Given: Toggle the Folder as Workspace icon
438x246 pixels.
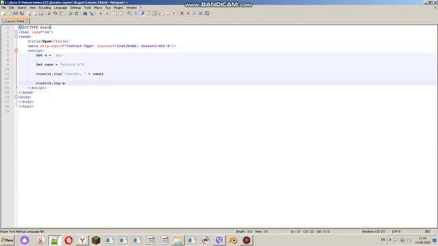Looking at the screenshot, I should pyautogui.click(x=167, y=14).
